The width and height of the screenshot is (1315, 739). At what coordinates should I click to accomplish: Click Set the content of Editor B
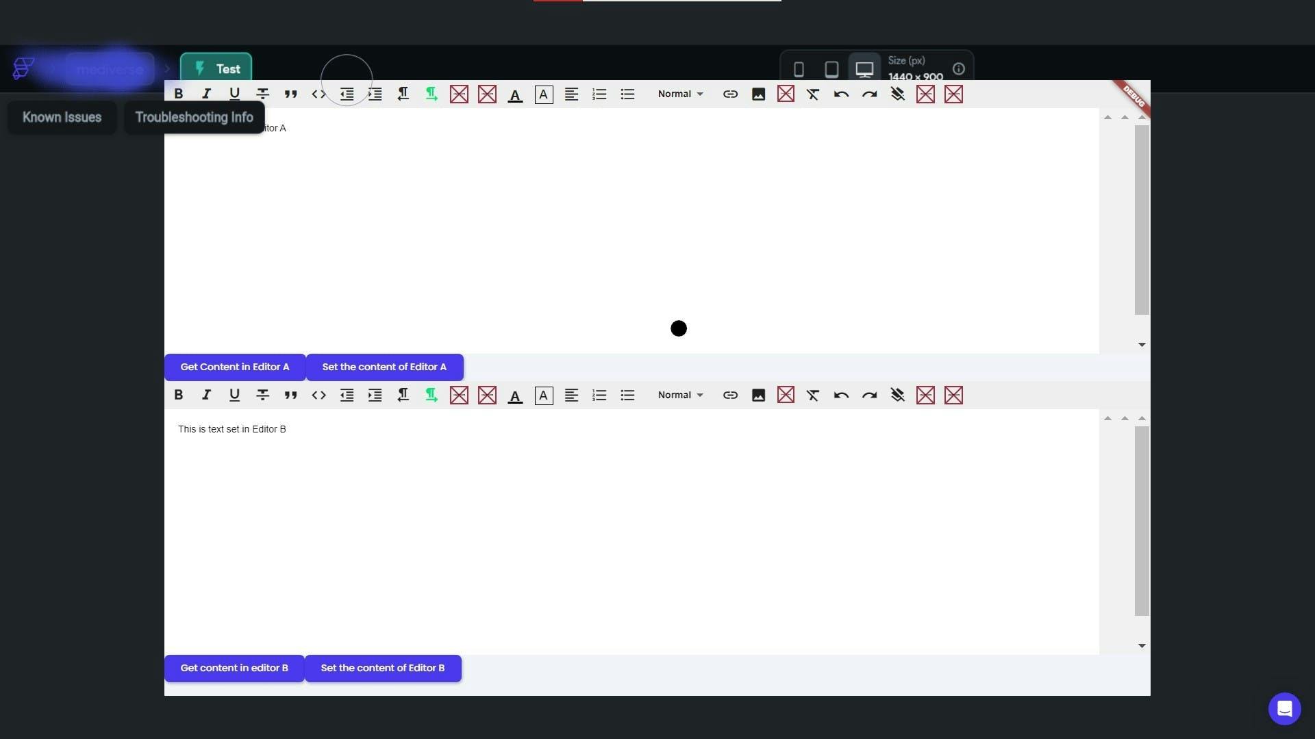(x=382, y=668)
